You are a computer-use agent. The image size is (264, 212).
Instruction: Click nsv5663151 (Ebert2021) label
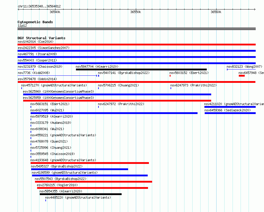pos(50,104)
